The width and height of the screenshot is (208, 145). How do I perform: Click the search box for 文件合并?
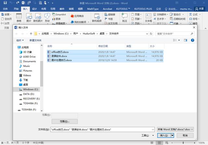pyautogui.click(x=175, y=34)
